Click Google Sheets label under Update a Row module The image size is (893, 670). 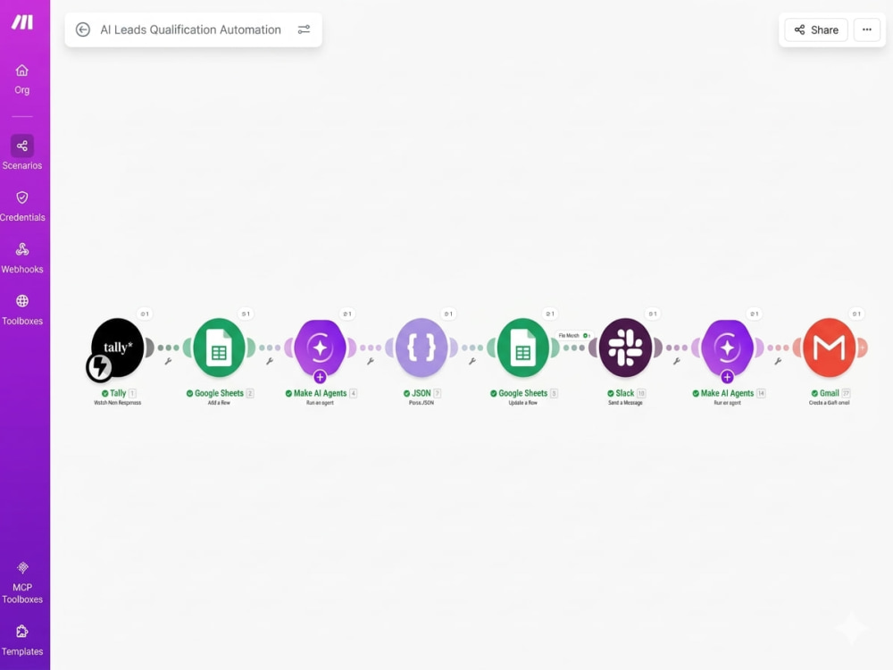522,393
